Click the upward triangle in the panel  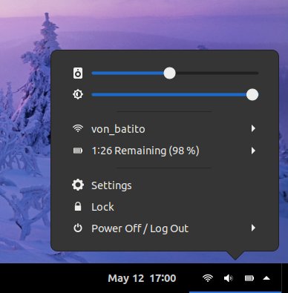[266, 278]
